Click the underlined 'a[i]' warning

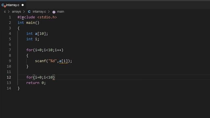coord(63,61)
